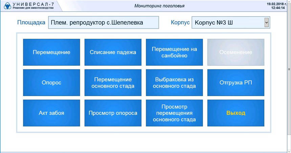Click the right-edge vertical scrollbar handle
The height and width of the screenshot is (153, 291).
click(x=289, y=69)
